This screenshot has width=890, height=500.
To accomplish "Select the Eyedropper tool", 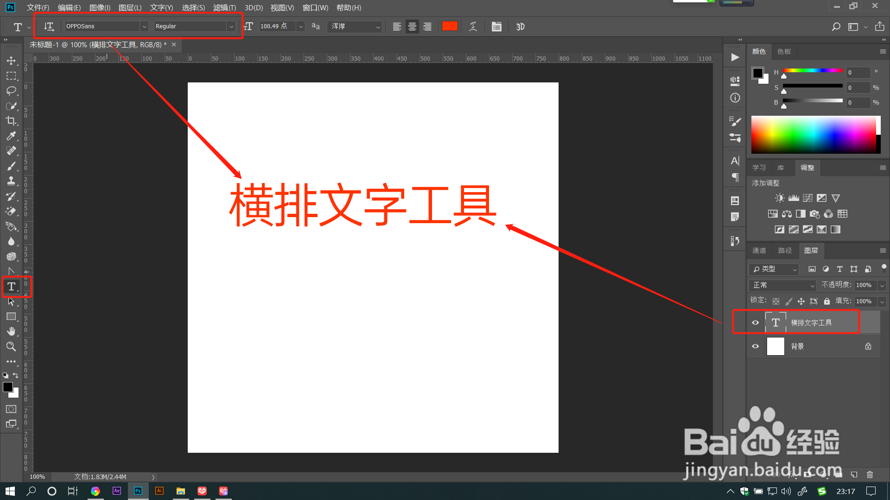I will (11, 136).
